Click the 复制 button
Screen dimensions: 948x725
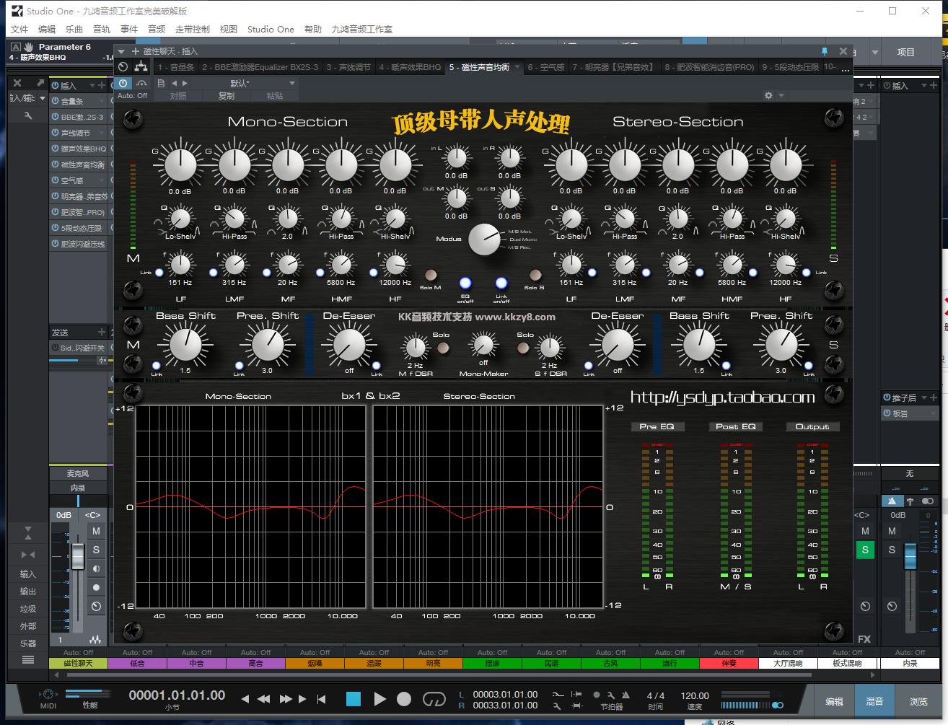[227, 95]
